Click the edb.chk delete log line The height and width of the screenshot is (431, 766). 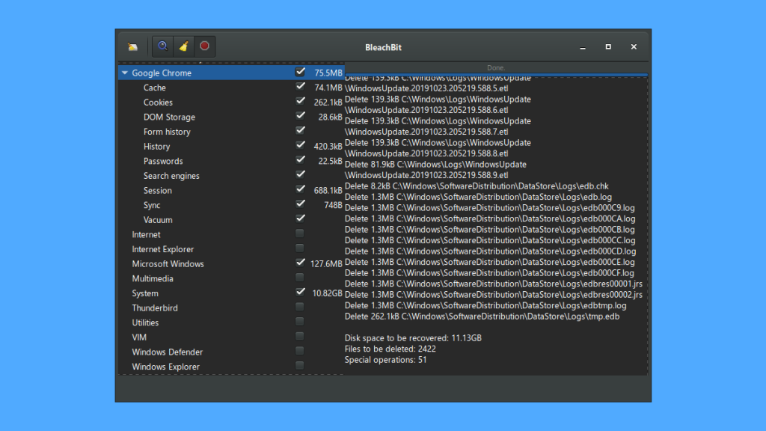[x=477, y=186]
